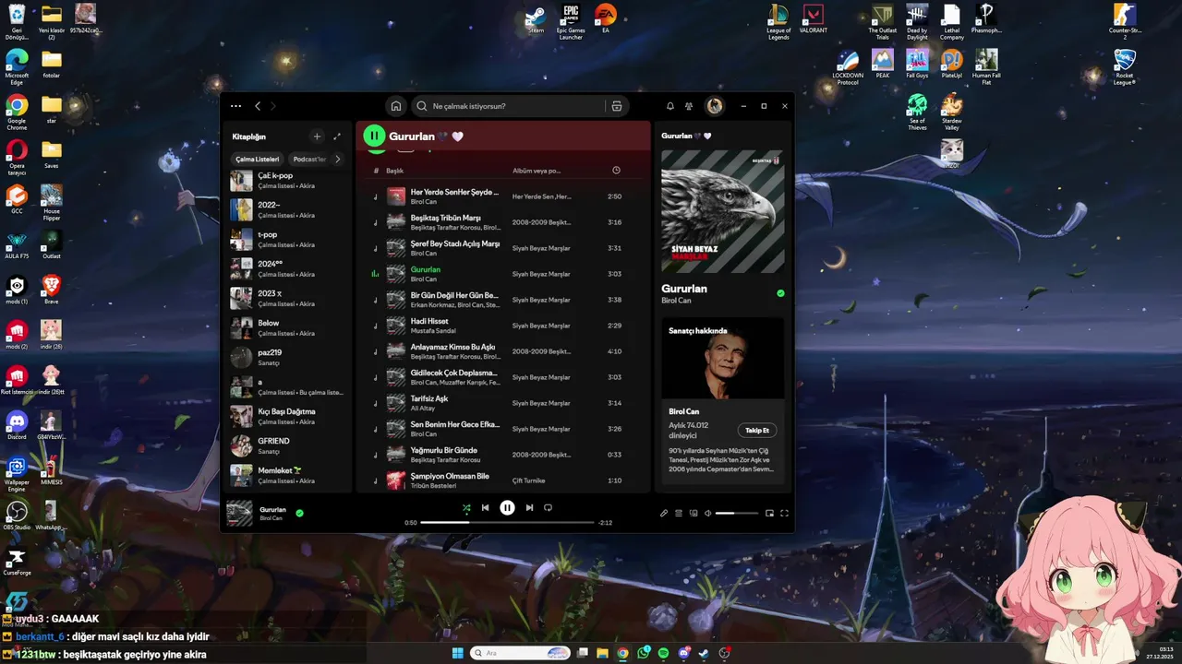
Task: Toggle liked checkmark beside bottom-bar Gururlan
Action: [x=299, y=513]
